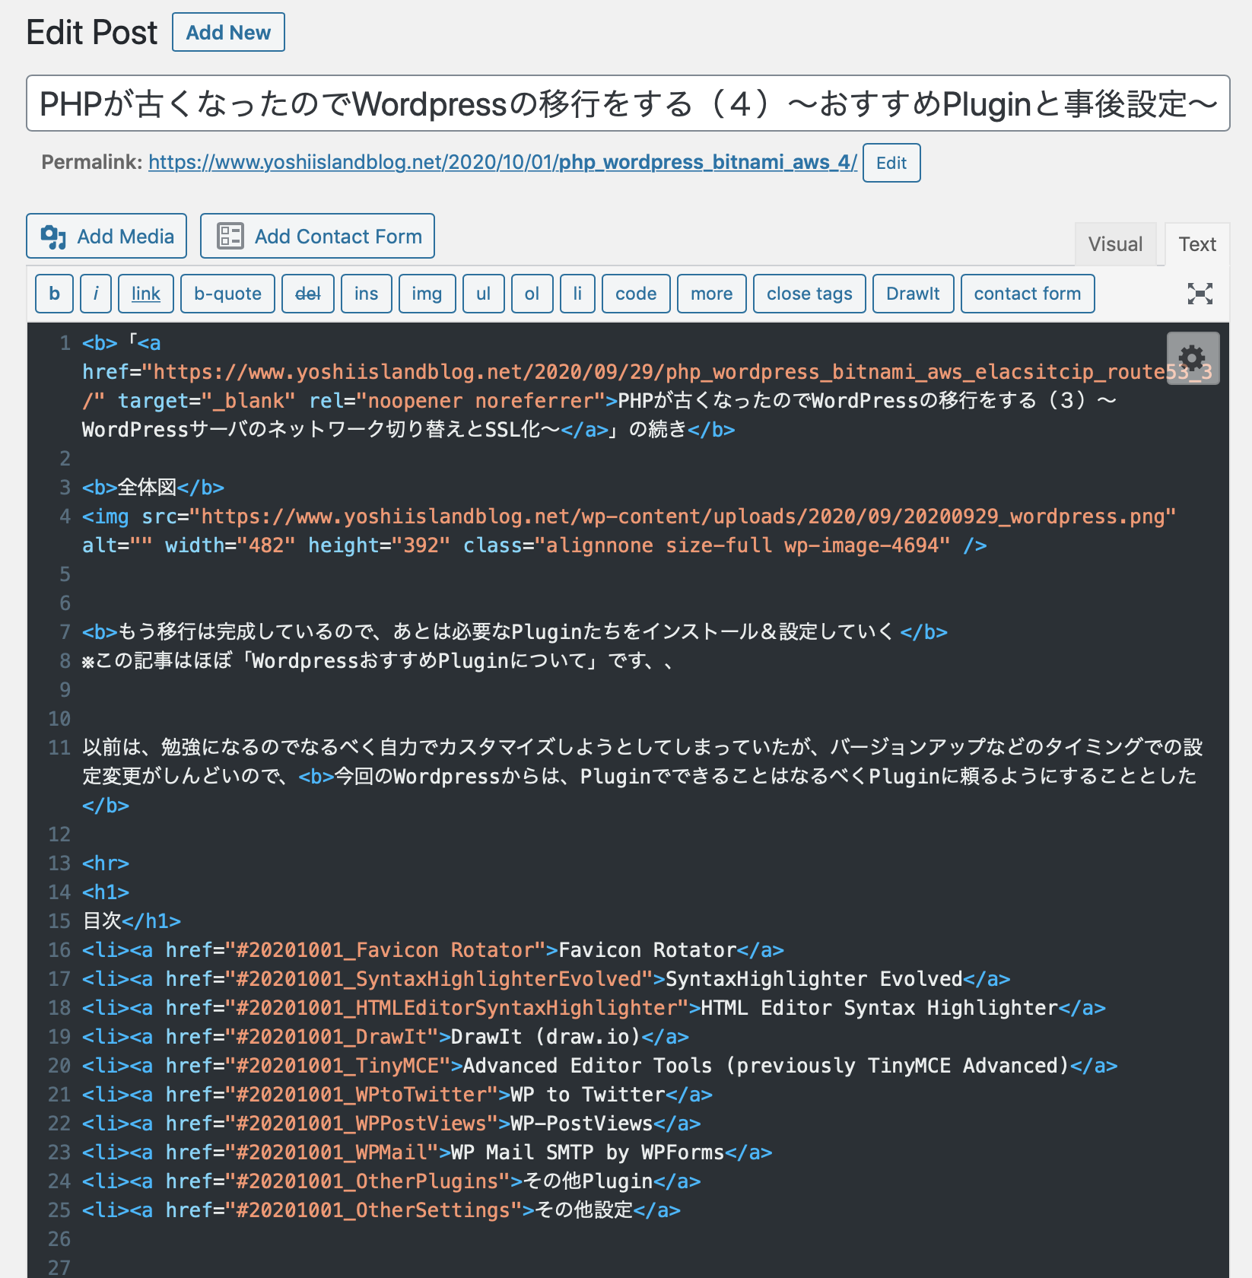Image resolution: width=1252 pixels, height=1278 pixels.
Task: Open the post permalink URL
Action: [x=503, y=162]
